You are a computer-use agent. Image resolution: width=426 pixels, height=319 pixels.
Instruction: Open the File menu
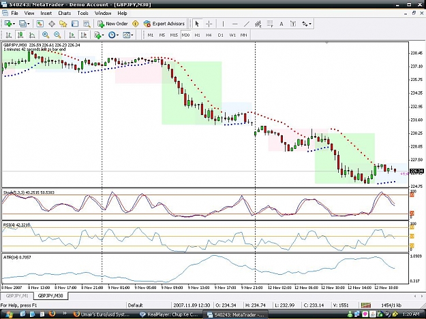click(x=15, y=13)
